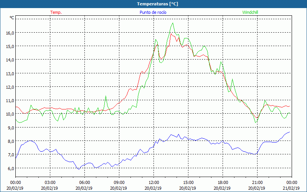Click the 03:00 time axis label

point(50,183)
